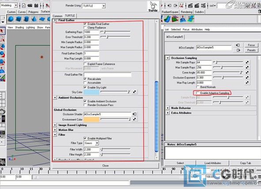Open the Rendering shelf tab
The height and width of the screenshot is (189, 261).
(186, 12)
